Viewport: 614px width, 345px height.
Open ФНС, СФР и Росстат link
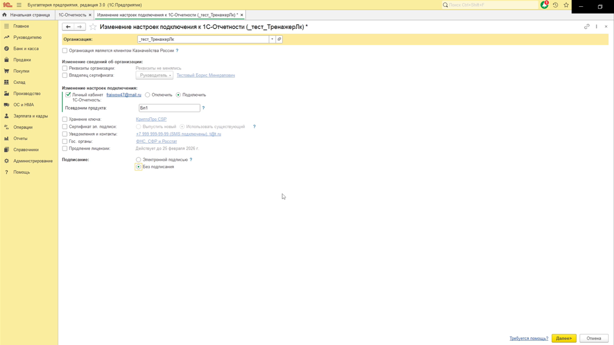click(156, 141)
